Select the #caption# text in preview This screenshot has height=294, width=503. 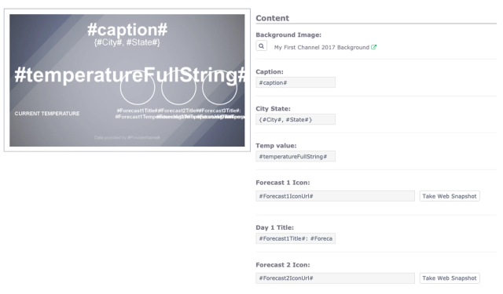coord(127,30)
